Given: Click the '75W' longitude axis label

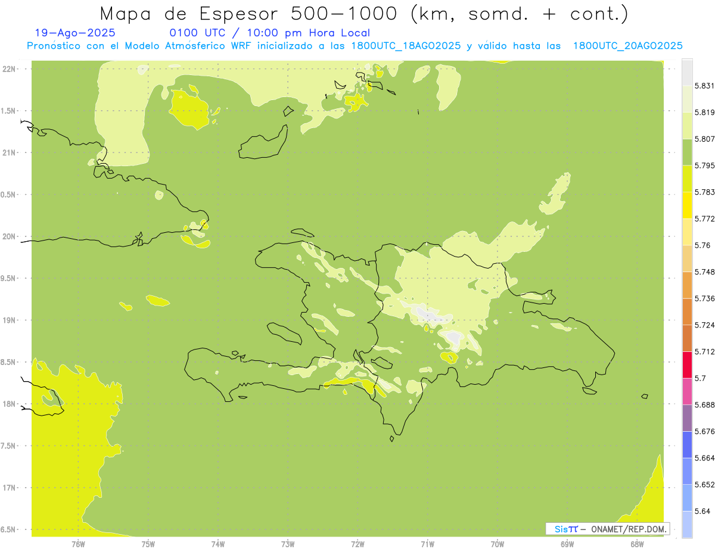Looking at the screenshot, I should pos(148,544).
